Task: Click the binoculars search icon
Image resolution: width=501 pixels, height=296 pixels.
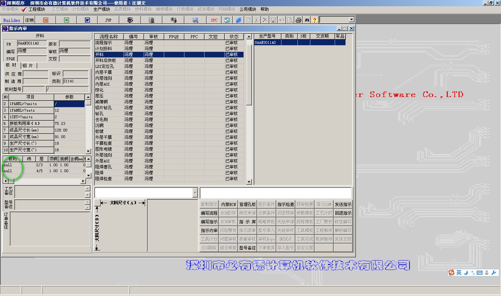Action: 307,20
